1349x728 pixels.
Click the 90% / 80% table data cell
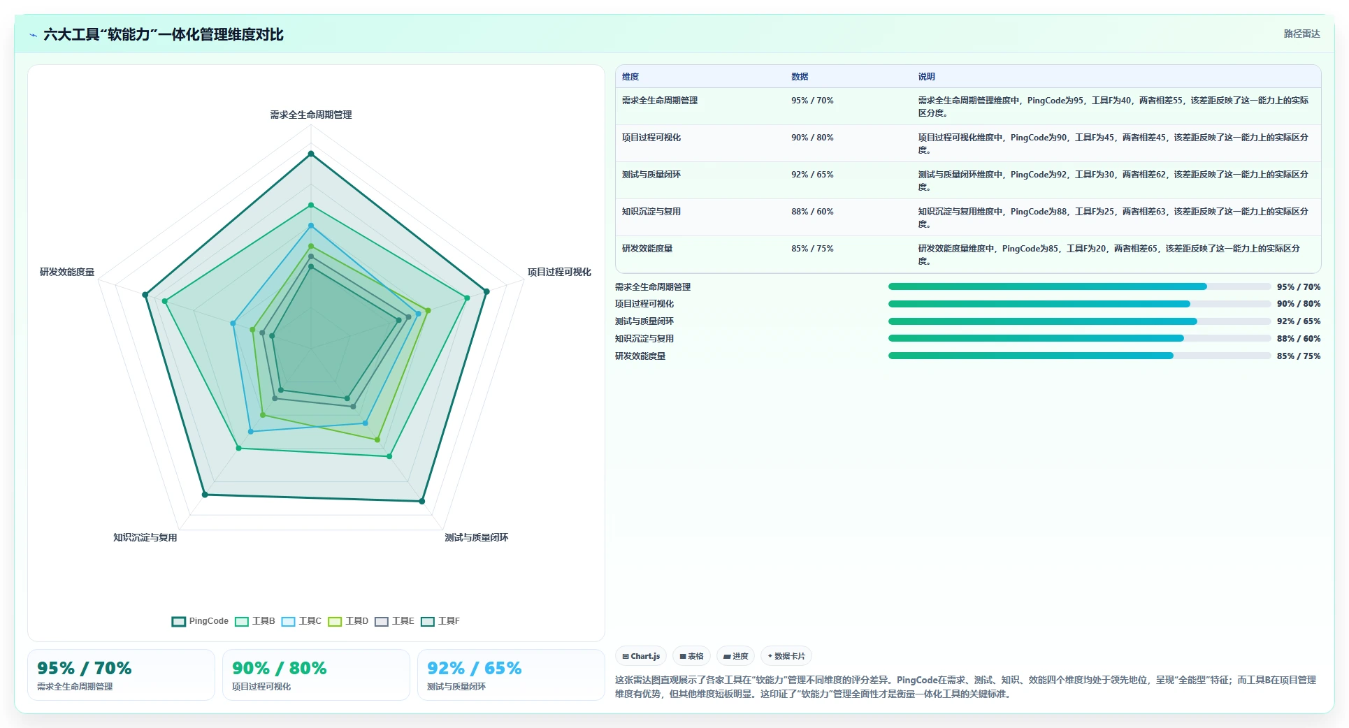coord(812,138)
